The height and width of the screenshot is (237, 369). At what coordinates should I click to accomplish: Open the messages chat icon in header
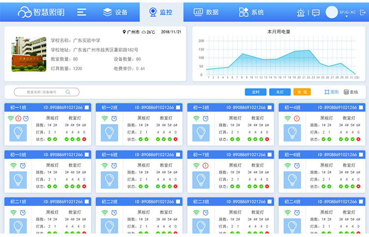coord(316,13)
